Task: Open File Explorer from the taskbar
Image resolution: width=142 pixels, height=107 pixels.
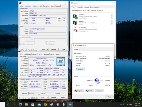Action: point(27,104)
